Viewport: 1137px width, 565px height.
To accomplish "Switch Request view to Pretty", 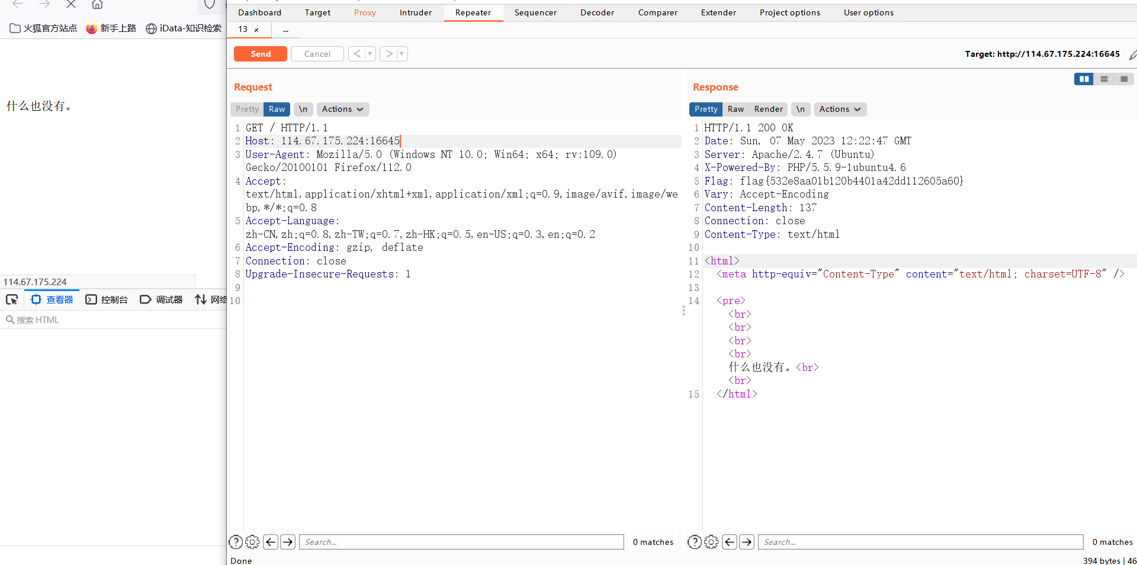I will [247, 109].
